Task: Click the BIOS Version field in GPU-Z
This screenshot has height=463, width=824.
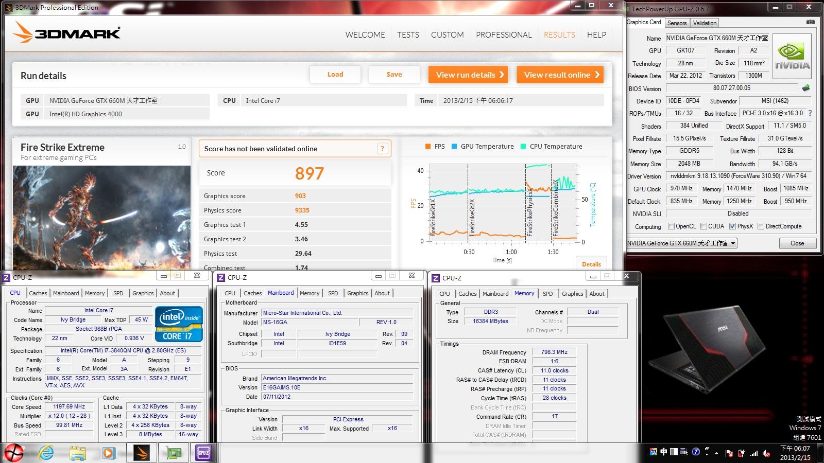Action: click(731, 88)
